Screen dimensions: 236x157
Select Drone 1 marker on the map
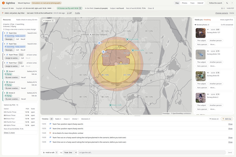click(x=133, y=50)
